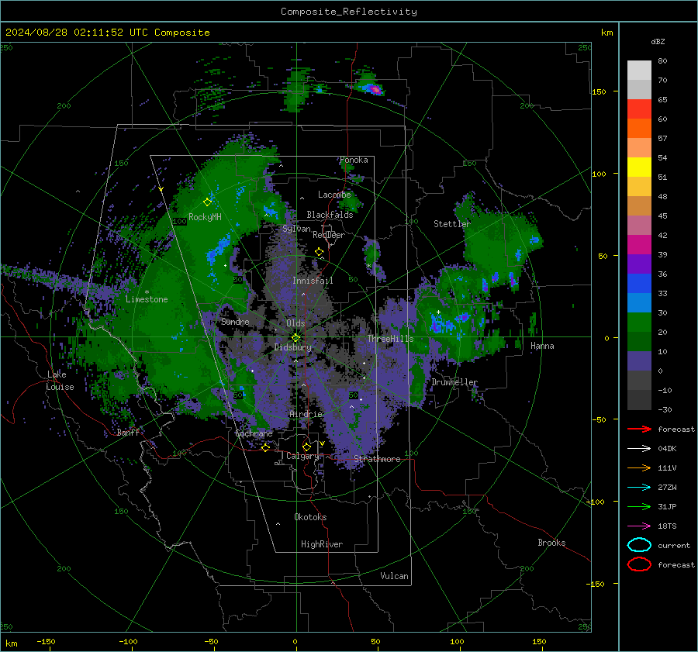Click the yellow diamond marker below RedDeer
Image resolution: width=698 pixels, height=652 pixels.
[319, 252]
